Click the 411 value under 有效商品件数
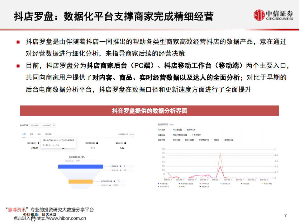 pos(93,148)
